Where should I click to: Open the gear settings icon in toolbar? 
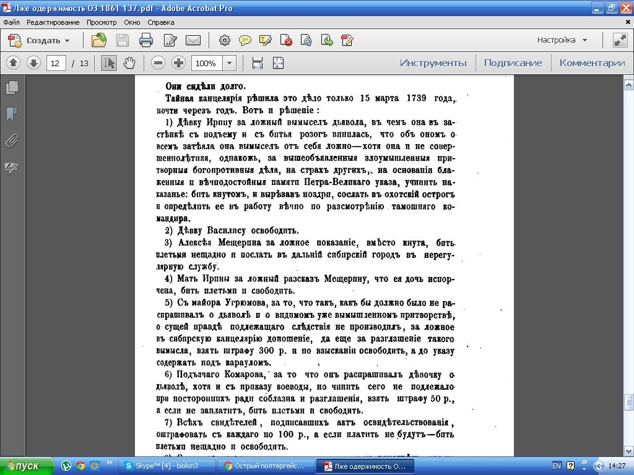coord(224,40)
